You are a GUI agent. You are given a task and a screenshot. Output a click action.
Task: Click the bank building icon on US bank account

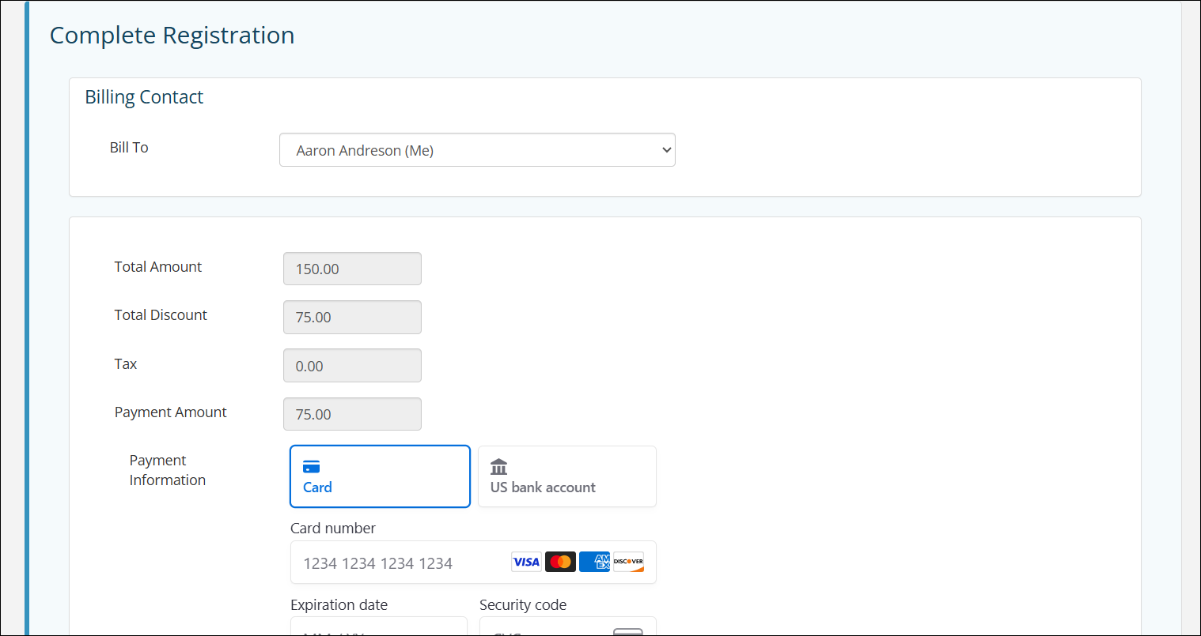click(x=499, y=467)
